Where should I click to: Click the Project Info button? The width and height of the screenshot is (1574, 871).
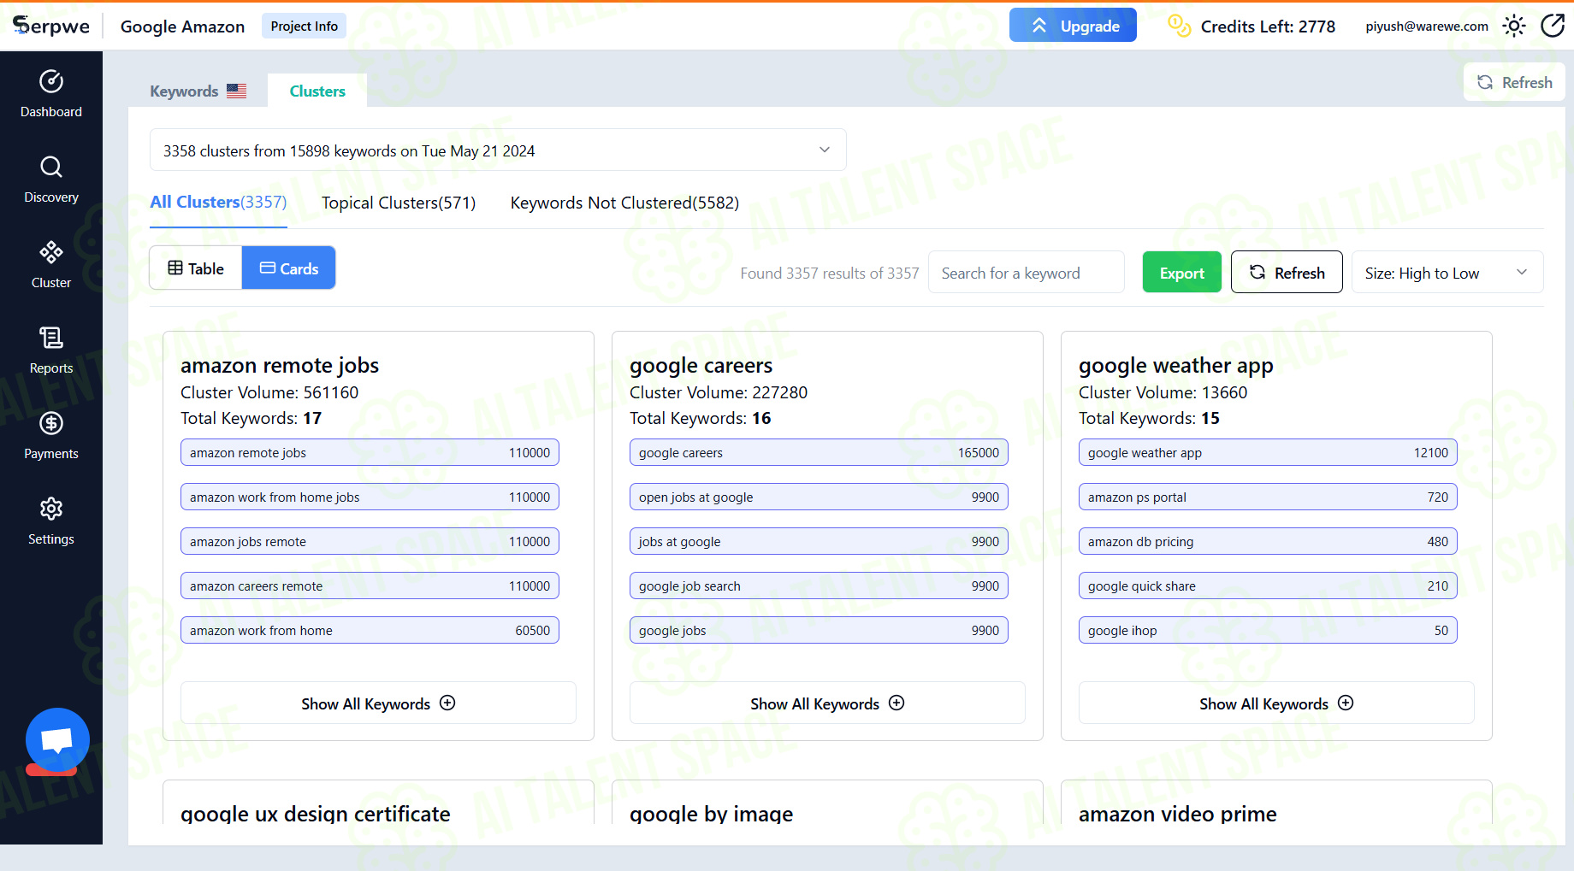[304, 26]
